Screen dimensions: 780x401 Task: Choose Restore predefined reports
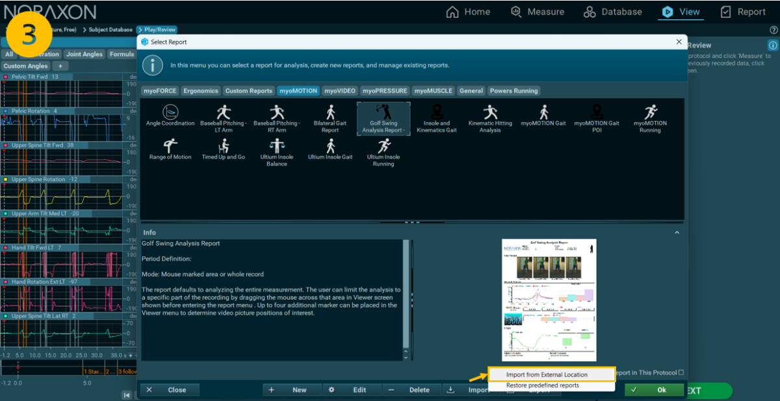(551, 385)
